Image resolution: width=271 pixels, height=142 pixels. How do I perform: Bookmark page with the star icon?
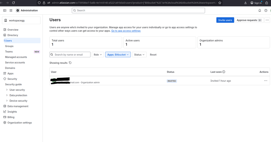(220, 3)
